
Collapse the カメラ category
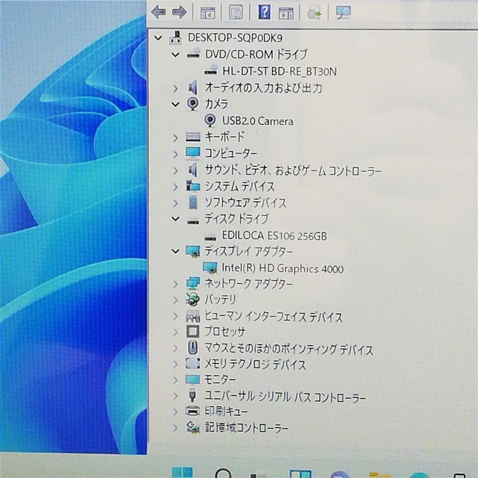pos(175,105)
